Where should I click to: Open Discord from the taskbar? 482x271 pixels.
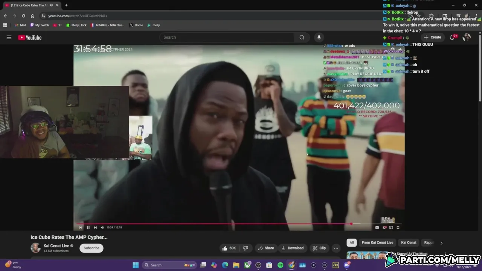click(346, 265)
